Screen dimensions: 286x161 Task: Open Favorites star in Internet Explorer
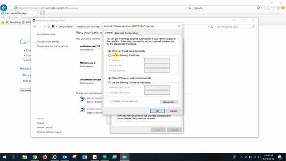273,8
